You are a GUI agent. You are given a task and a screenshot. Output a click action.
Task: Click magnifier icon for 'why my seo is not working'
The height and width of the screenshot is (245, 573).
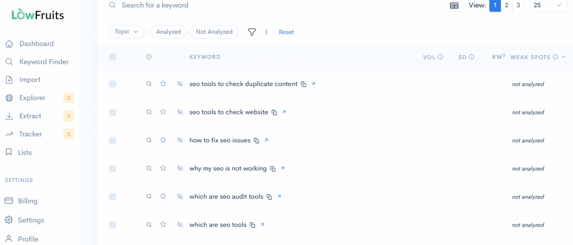(x=149, y=169)
